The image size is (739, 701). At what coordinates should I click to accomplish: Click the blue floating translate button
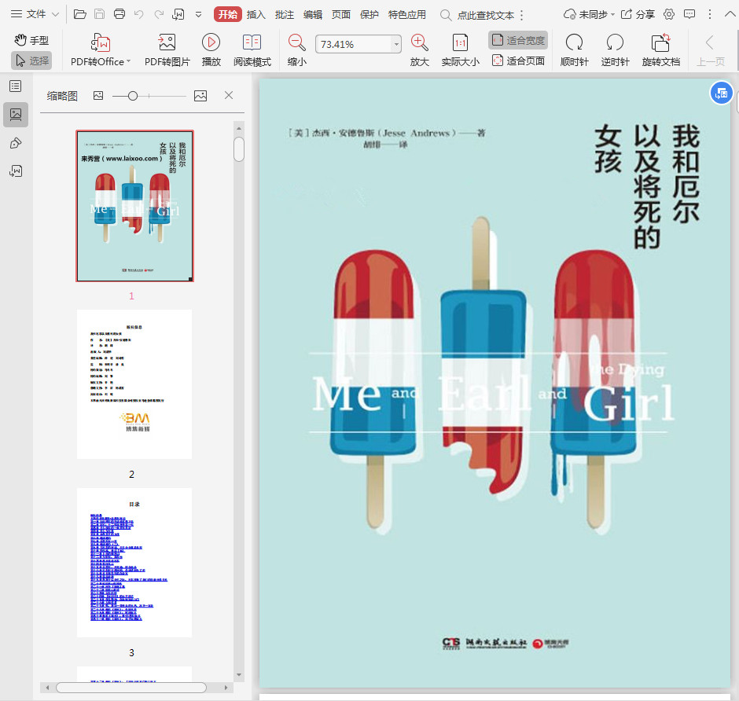pos(721,94)
